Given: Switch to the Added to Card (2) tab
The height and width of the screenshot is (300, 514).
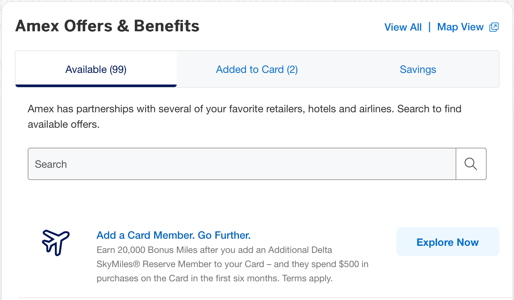Looking at the screenshot, I should (257, 69).
